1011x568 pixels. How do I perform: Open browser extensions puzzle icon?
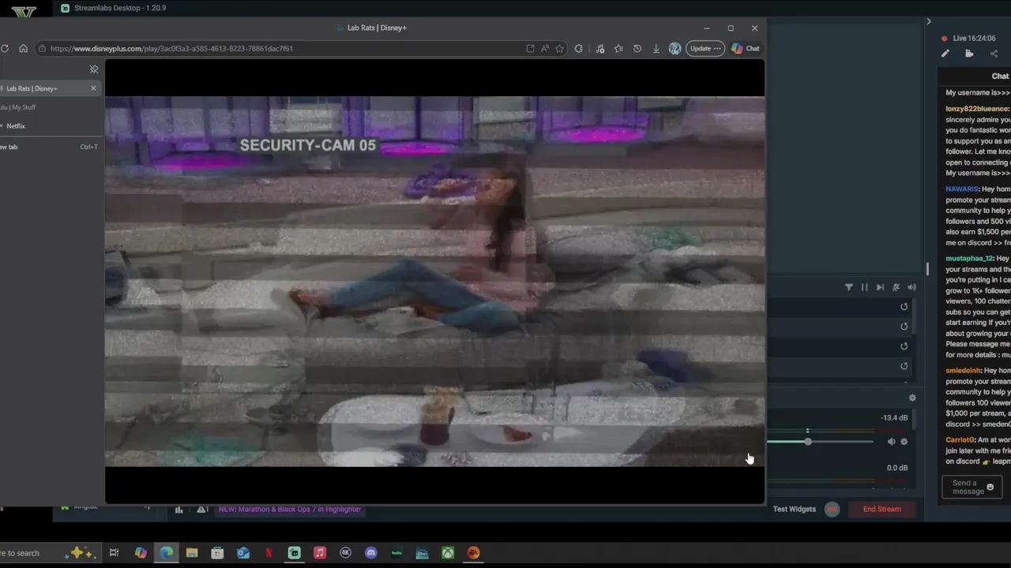click(579, 48)
